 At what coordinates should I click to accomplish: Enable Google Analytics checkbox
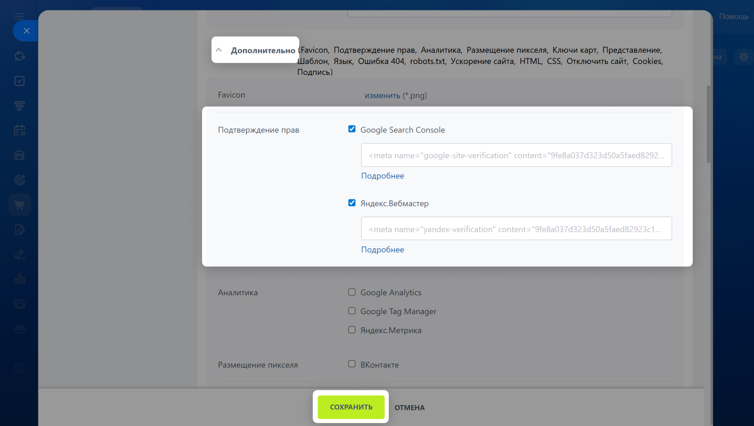(352, 292)
